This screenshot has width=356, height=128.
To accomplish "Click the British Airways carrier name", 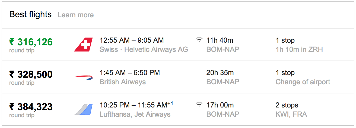I will (123, 82).
